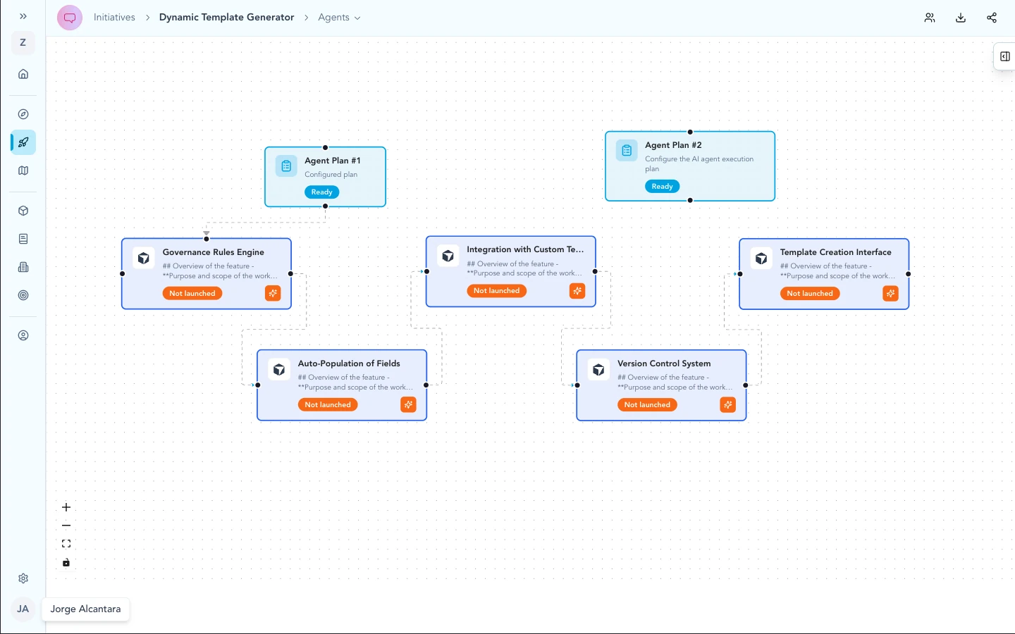Click the fit-to-view icon in canvas controls

[x=66, y=543]
